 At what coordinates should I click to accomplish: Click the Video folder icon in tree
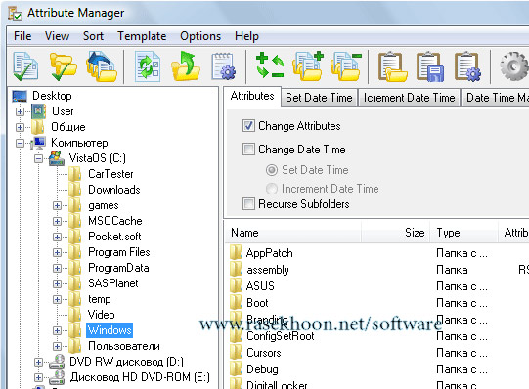coord(74,315)
